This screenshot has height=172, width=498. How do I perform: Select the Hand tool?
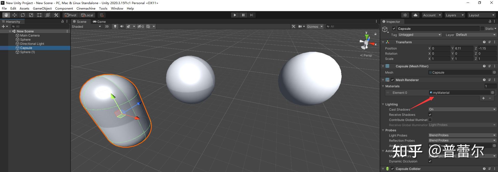[6, 15]
